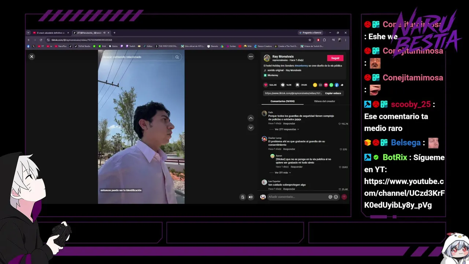Screen dimensions: 469x264
Task: Click the browser back arrow
Action: pyautogui.click(x=29, y=40)
